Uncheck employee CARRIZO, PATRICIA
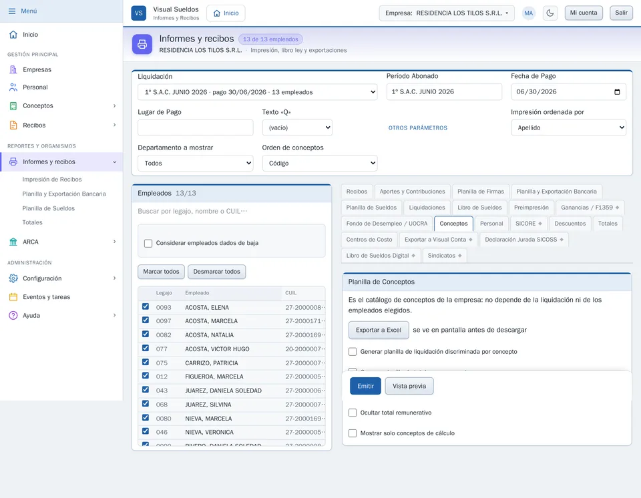641x498 pixels. point(146,362)
